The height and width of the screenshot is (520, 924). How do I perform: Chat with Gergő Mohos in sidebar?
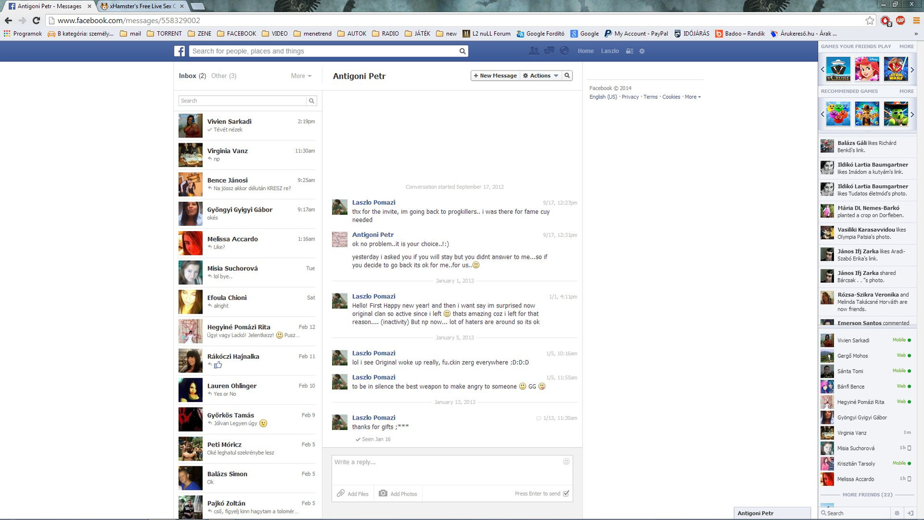pos(866,356)
